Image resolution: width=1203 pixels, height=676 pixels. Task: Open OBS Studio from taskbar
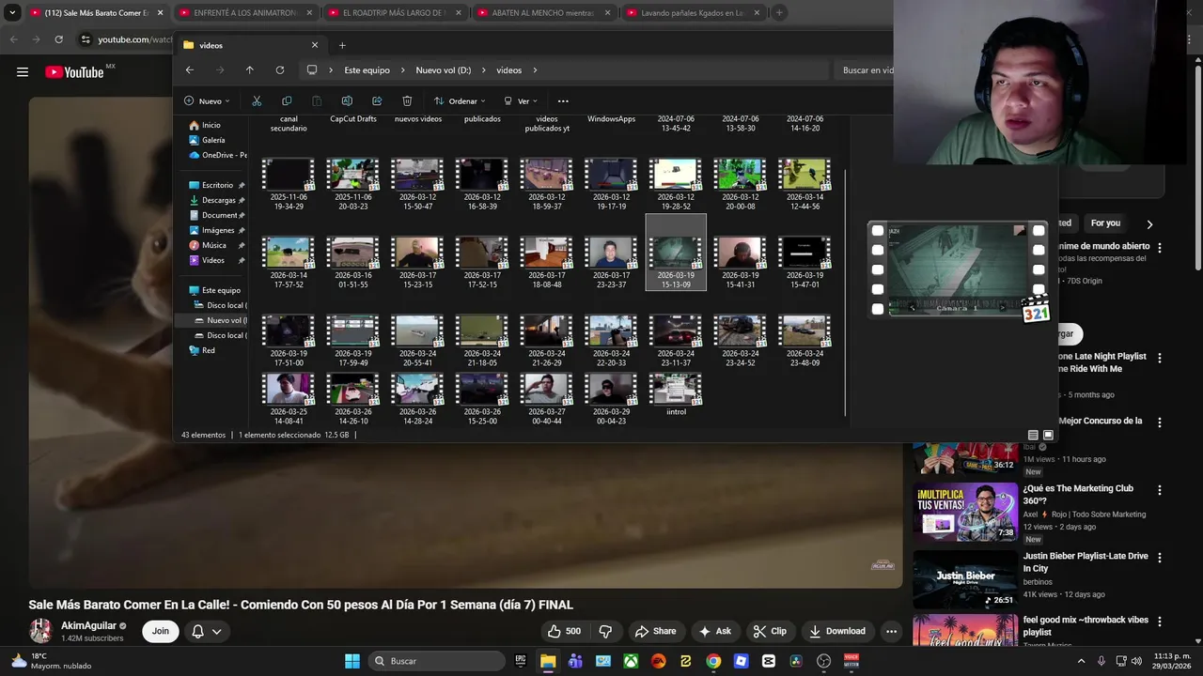(824, 661)
